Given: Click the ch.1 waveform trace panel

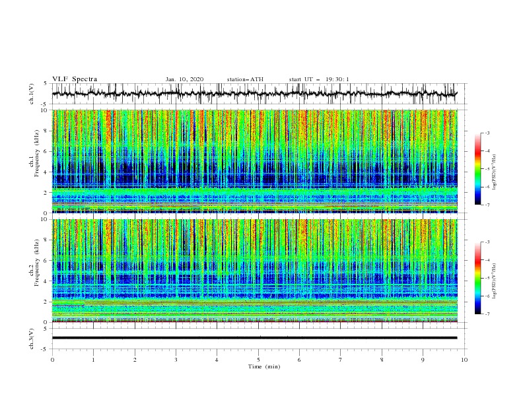Looking at the screenshot, I should (259, 94).
